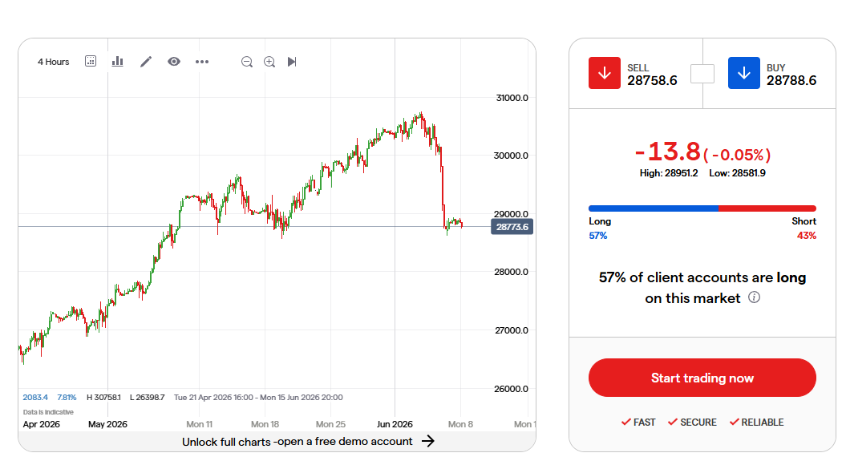Open the date range calendar icon
842x457 pixels.
click(91, 61)
